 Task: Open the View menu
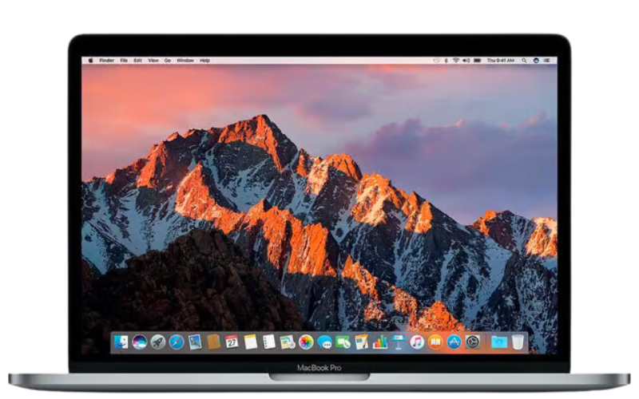coord(153,61)
